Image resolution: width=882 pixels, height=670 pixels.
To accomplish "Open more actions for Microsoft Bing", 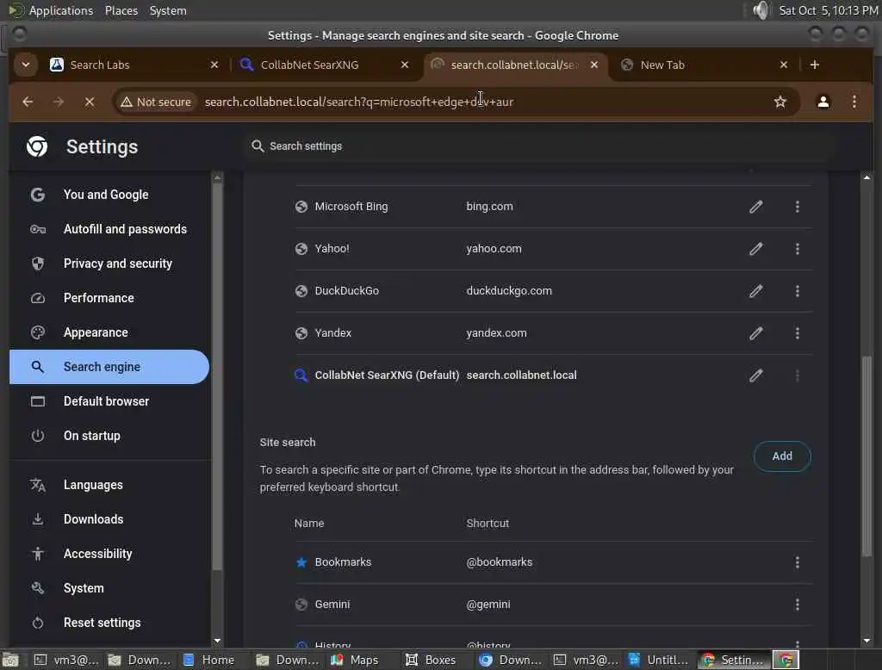I will pos(797,207).
